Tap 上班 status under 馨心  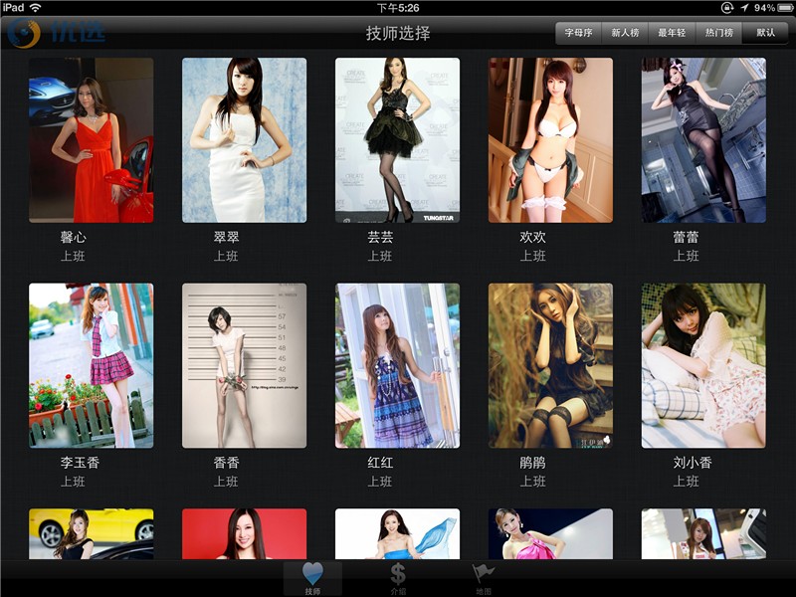pos(73,256)
